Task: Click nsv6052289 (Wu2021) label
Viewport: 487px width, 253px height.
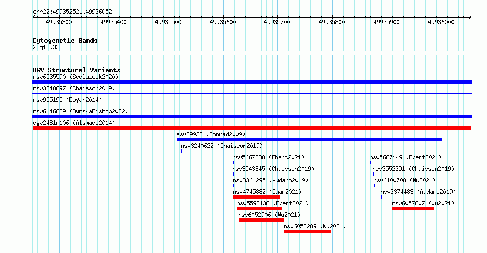Action: tap(315, 226)
